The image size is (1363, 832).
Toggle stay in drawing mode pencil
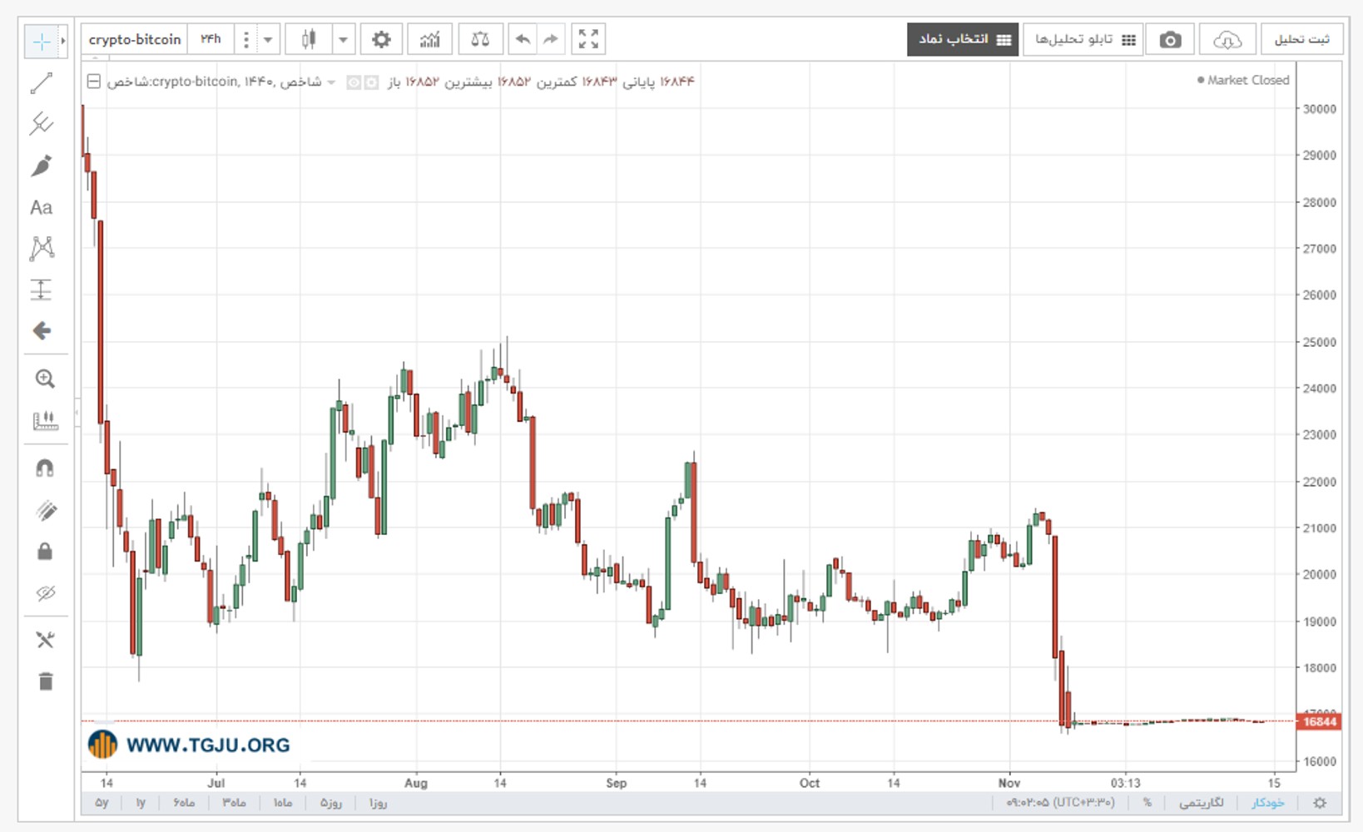46,510
